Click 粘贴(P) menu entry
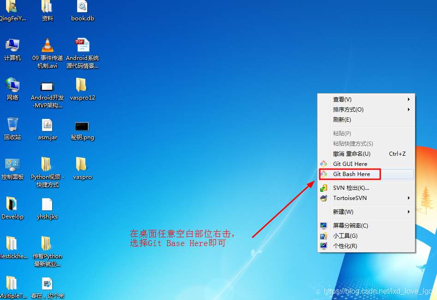This screenshot has width=437, height=300. click(x=366, y=134)
